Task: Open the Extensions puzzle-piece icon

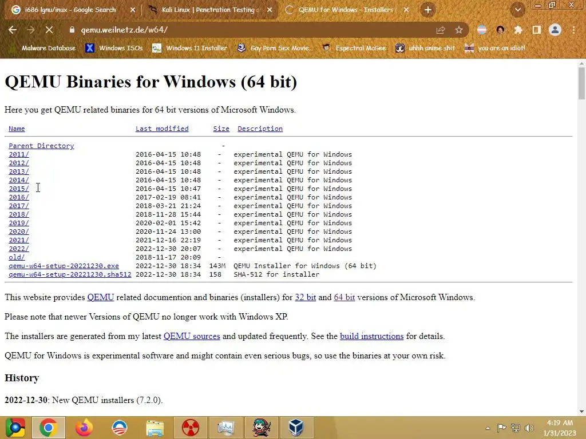Action: [x=518, y=30]
